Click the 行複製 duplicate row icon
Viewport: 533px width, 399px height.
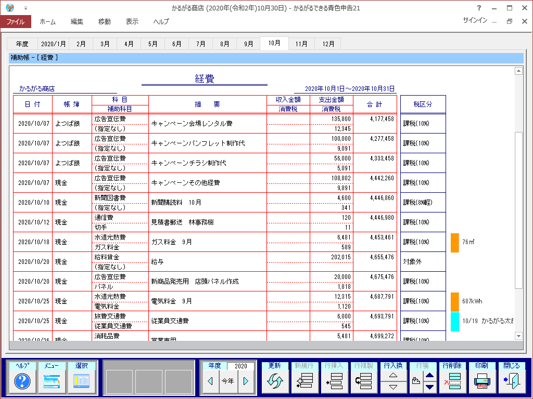click(x=364, y=381)
